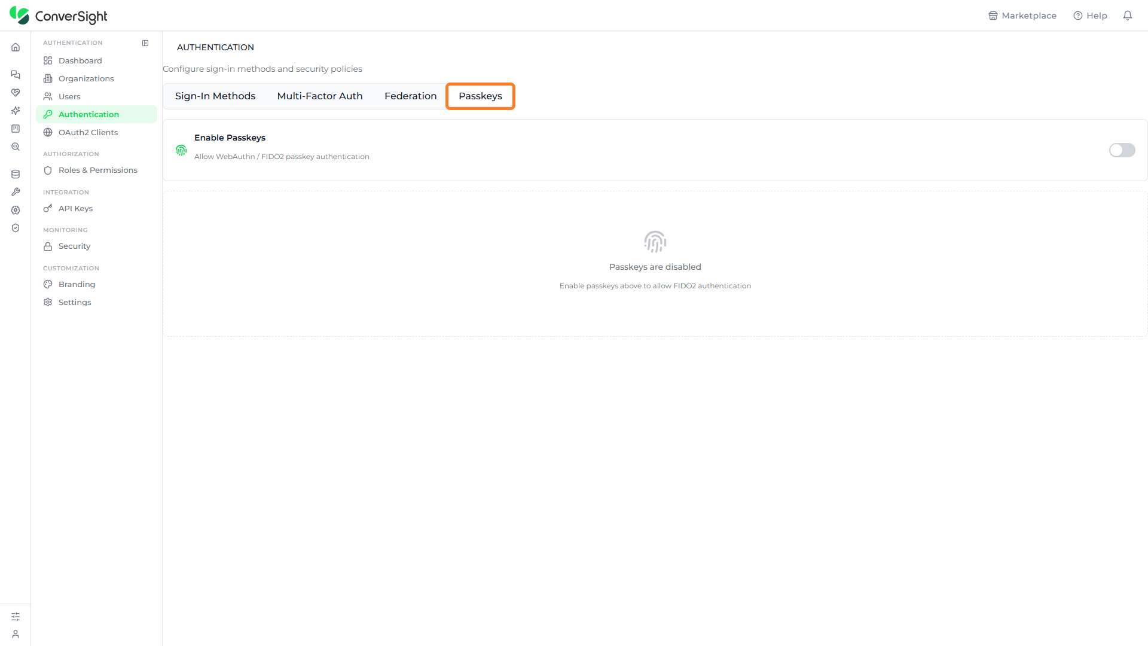Open the sparkles AI icon in rail

pos(16,111)
